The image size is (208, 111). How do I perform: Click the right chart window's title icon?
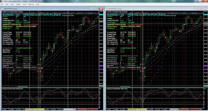(107, 9)
